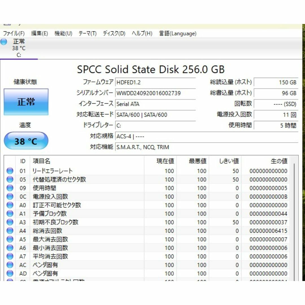Select the 代替処理済のセクタ数 attribute row
305x305 pixels.
[147, 179]
